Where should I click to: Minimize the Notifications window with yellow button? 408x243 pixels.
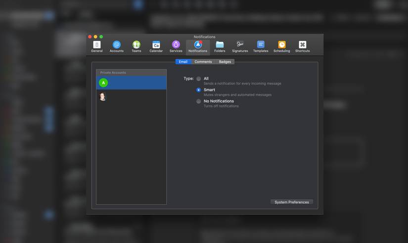click(95, 37)
